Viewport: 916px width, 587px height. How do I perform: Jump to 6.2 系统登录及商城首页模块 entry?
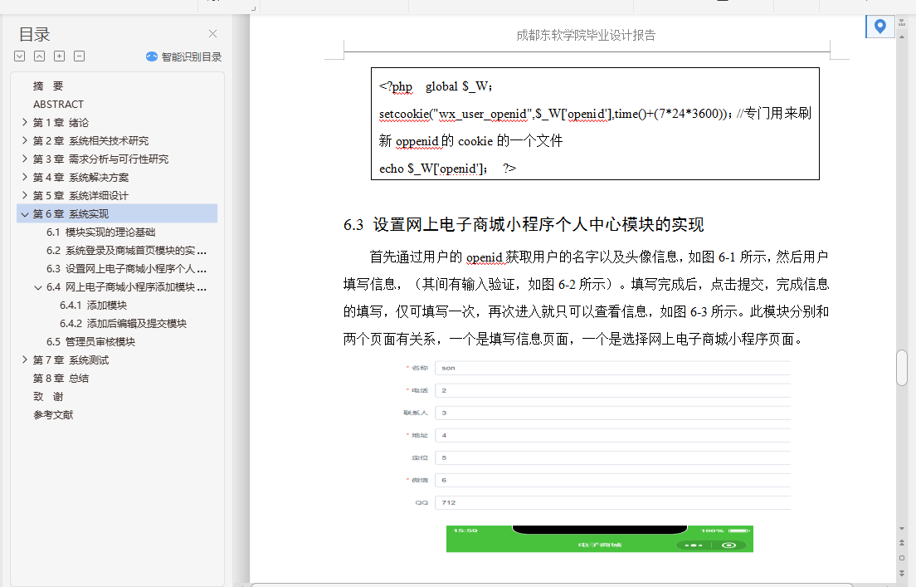click(x=126, y=250)
